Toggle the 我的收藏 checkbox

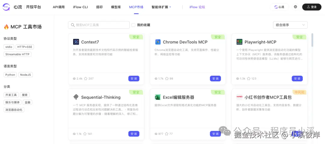(134, 25)
